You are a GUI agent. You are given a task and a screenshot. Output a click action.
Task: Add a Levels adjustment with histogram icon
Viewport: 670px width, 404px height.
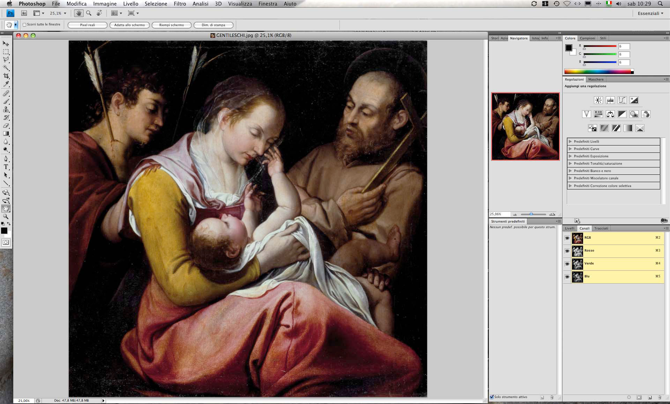[x=610, y=100]
